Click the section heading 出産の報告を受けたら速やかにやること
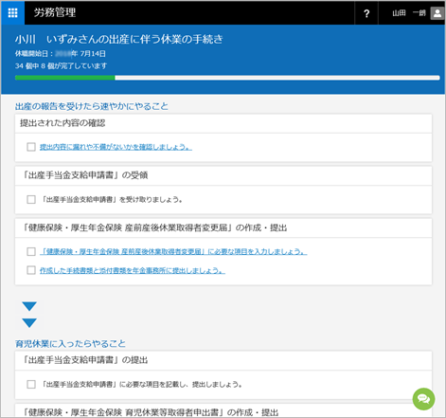The height and width of the screenshot is (418, 446). (x=92, y=106)
